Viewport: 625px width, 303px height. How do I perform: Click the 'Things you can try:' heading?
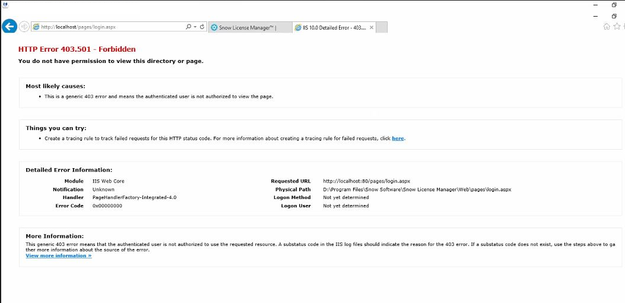coord(56,128)
